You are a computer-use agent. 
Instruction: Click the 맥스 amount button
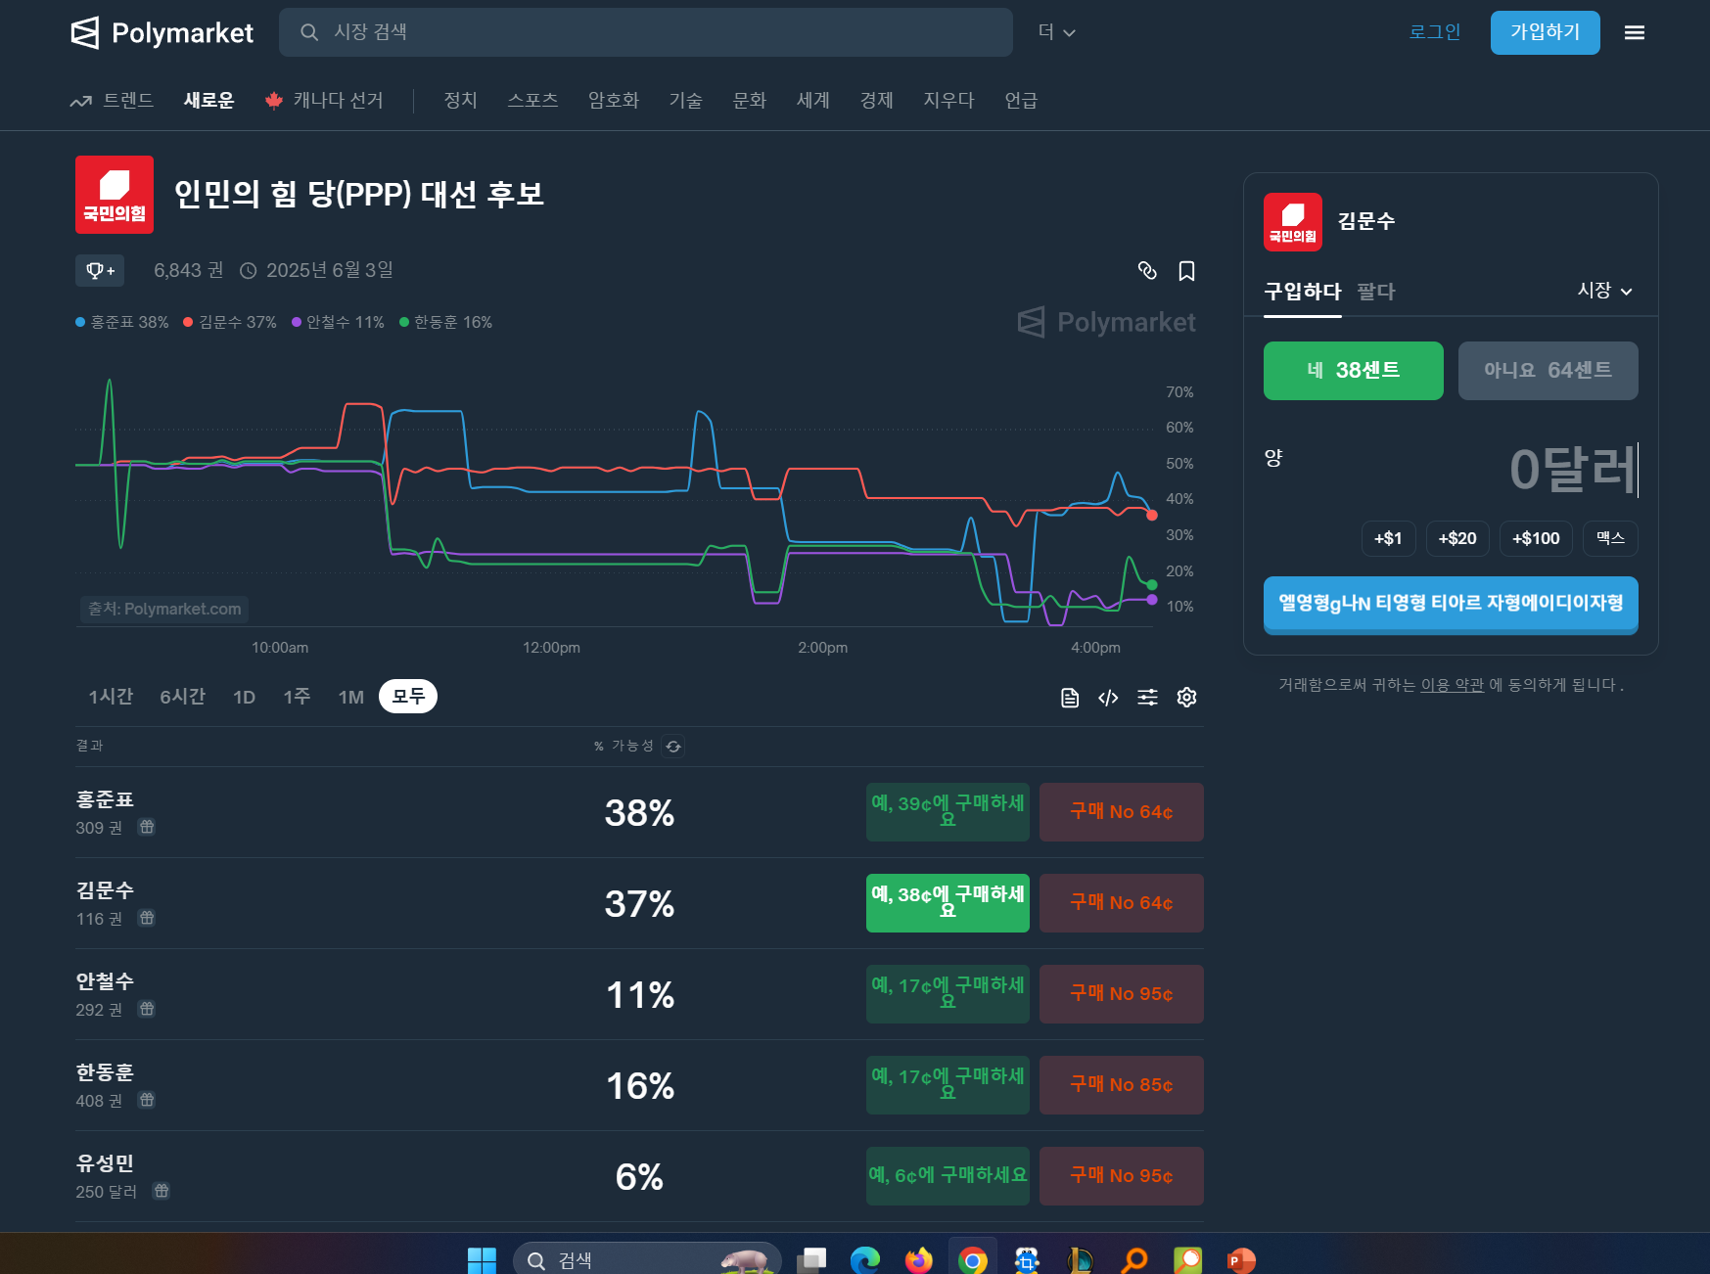pos(1610,538)
